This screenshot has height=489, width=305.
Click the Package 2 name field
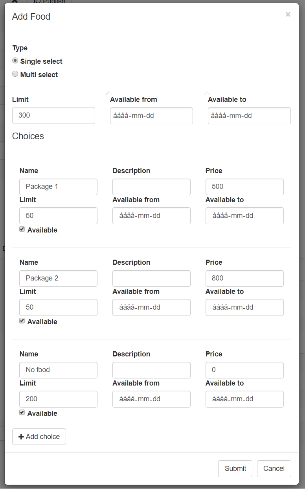(58, 279)
